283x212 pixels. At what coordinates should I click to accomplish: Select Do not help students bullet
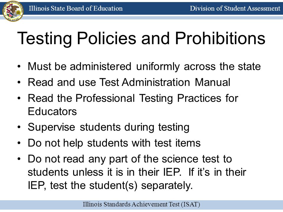coord(114,143)
